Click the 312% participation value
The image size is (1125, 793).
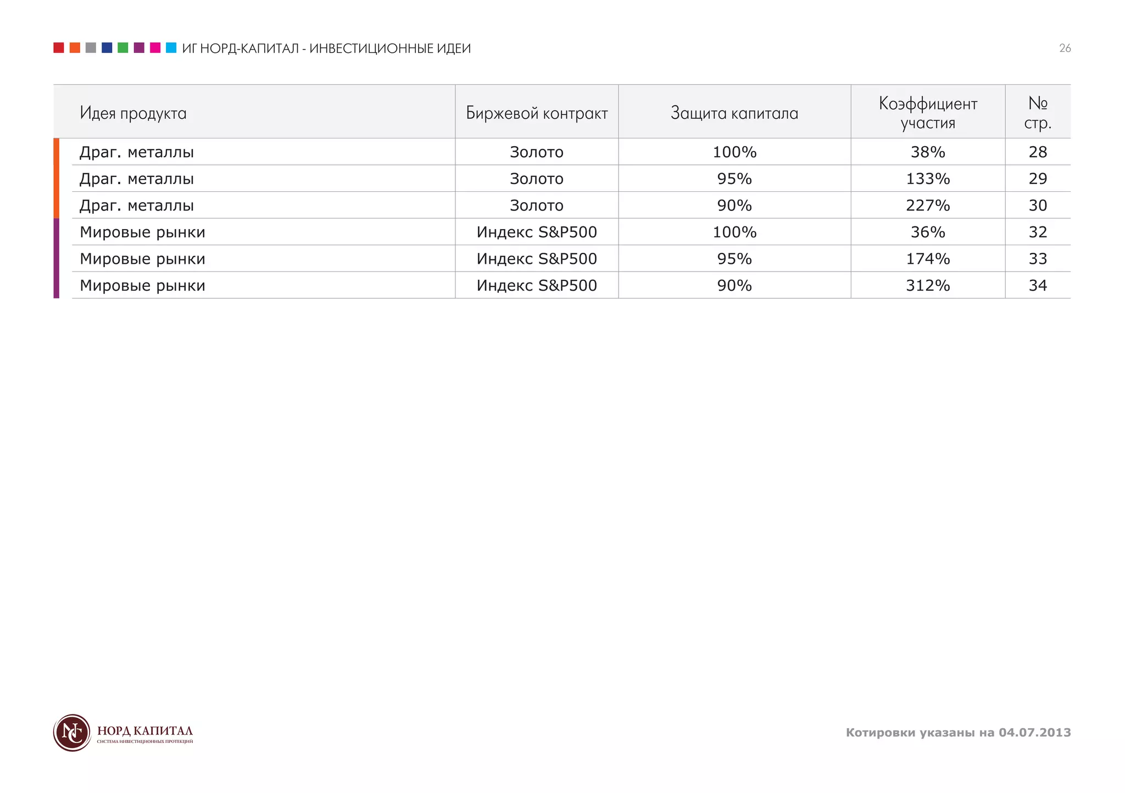tap(928, 286)
